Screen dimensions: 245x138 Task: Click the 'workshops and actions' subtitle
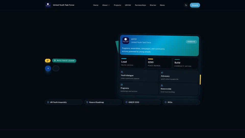point(129,91)
